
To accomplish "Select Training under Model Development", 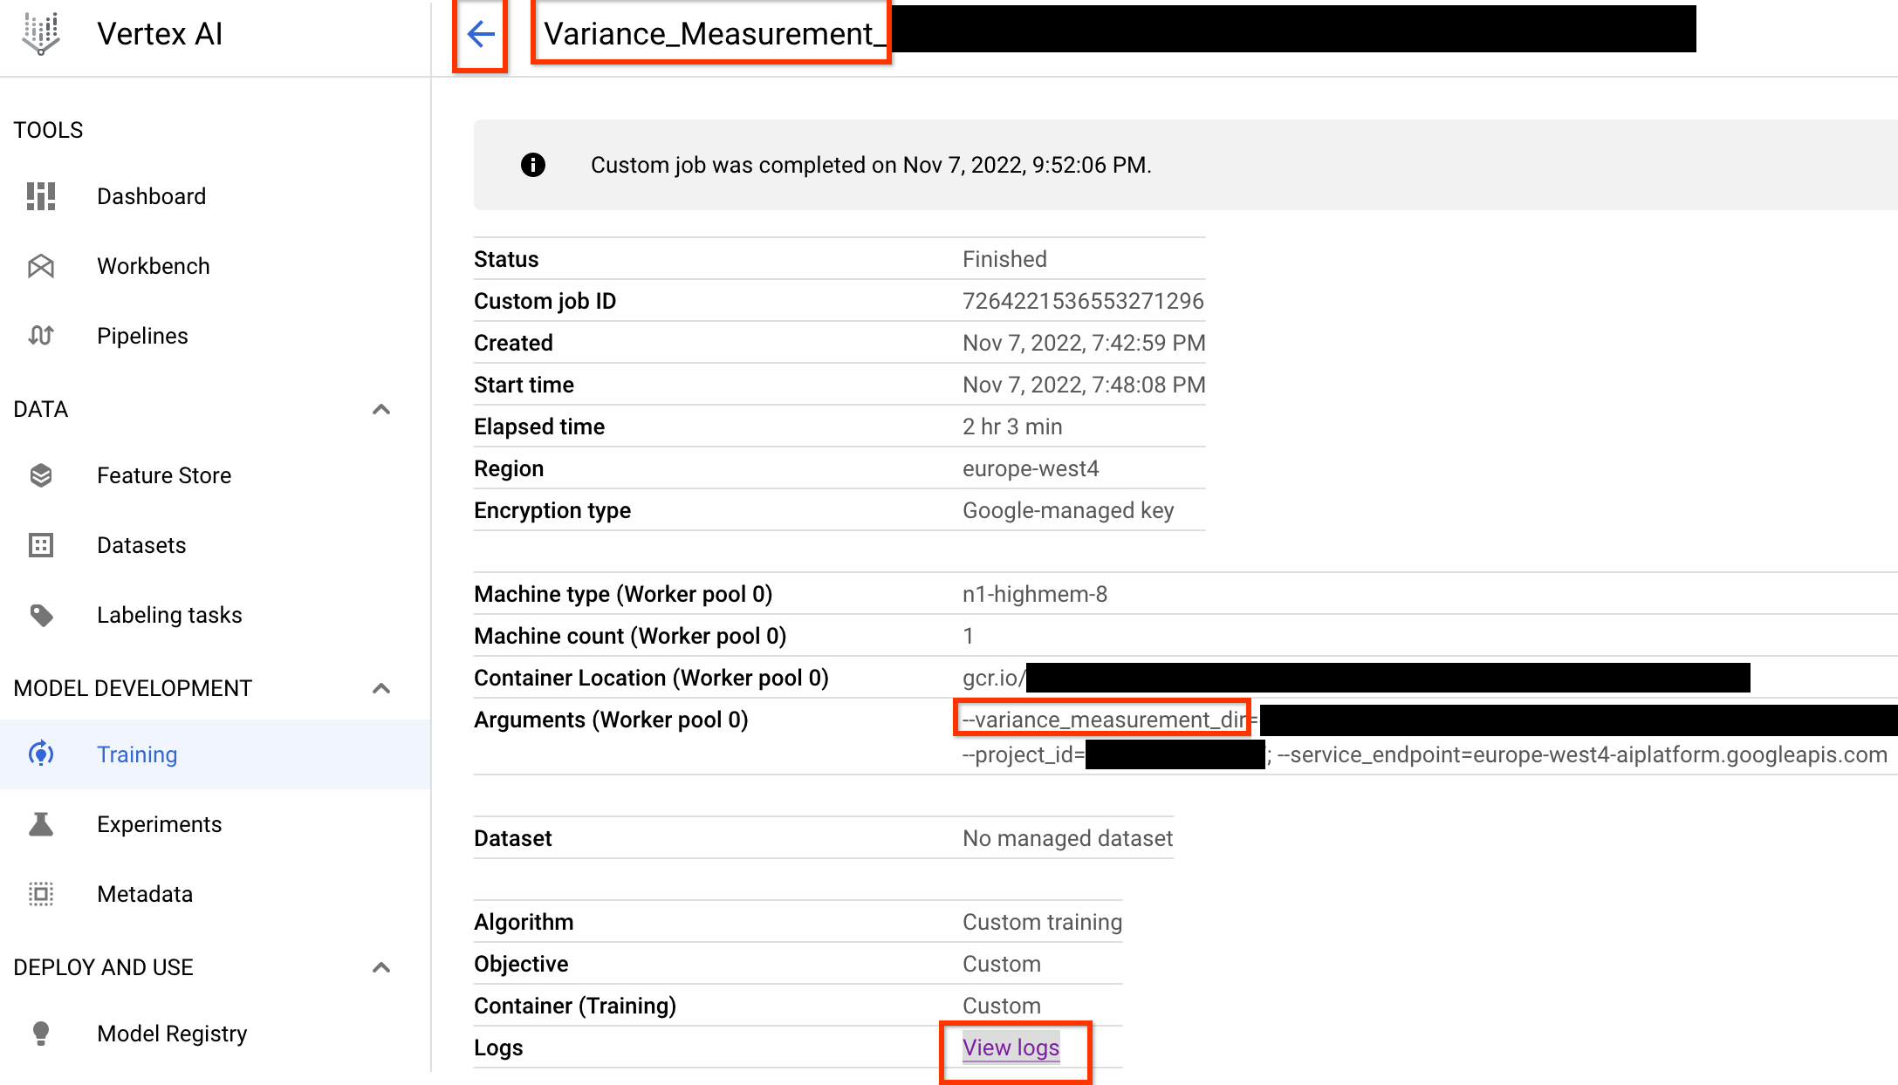I will click(x=137, y=754).
